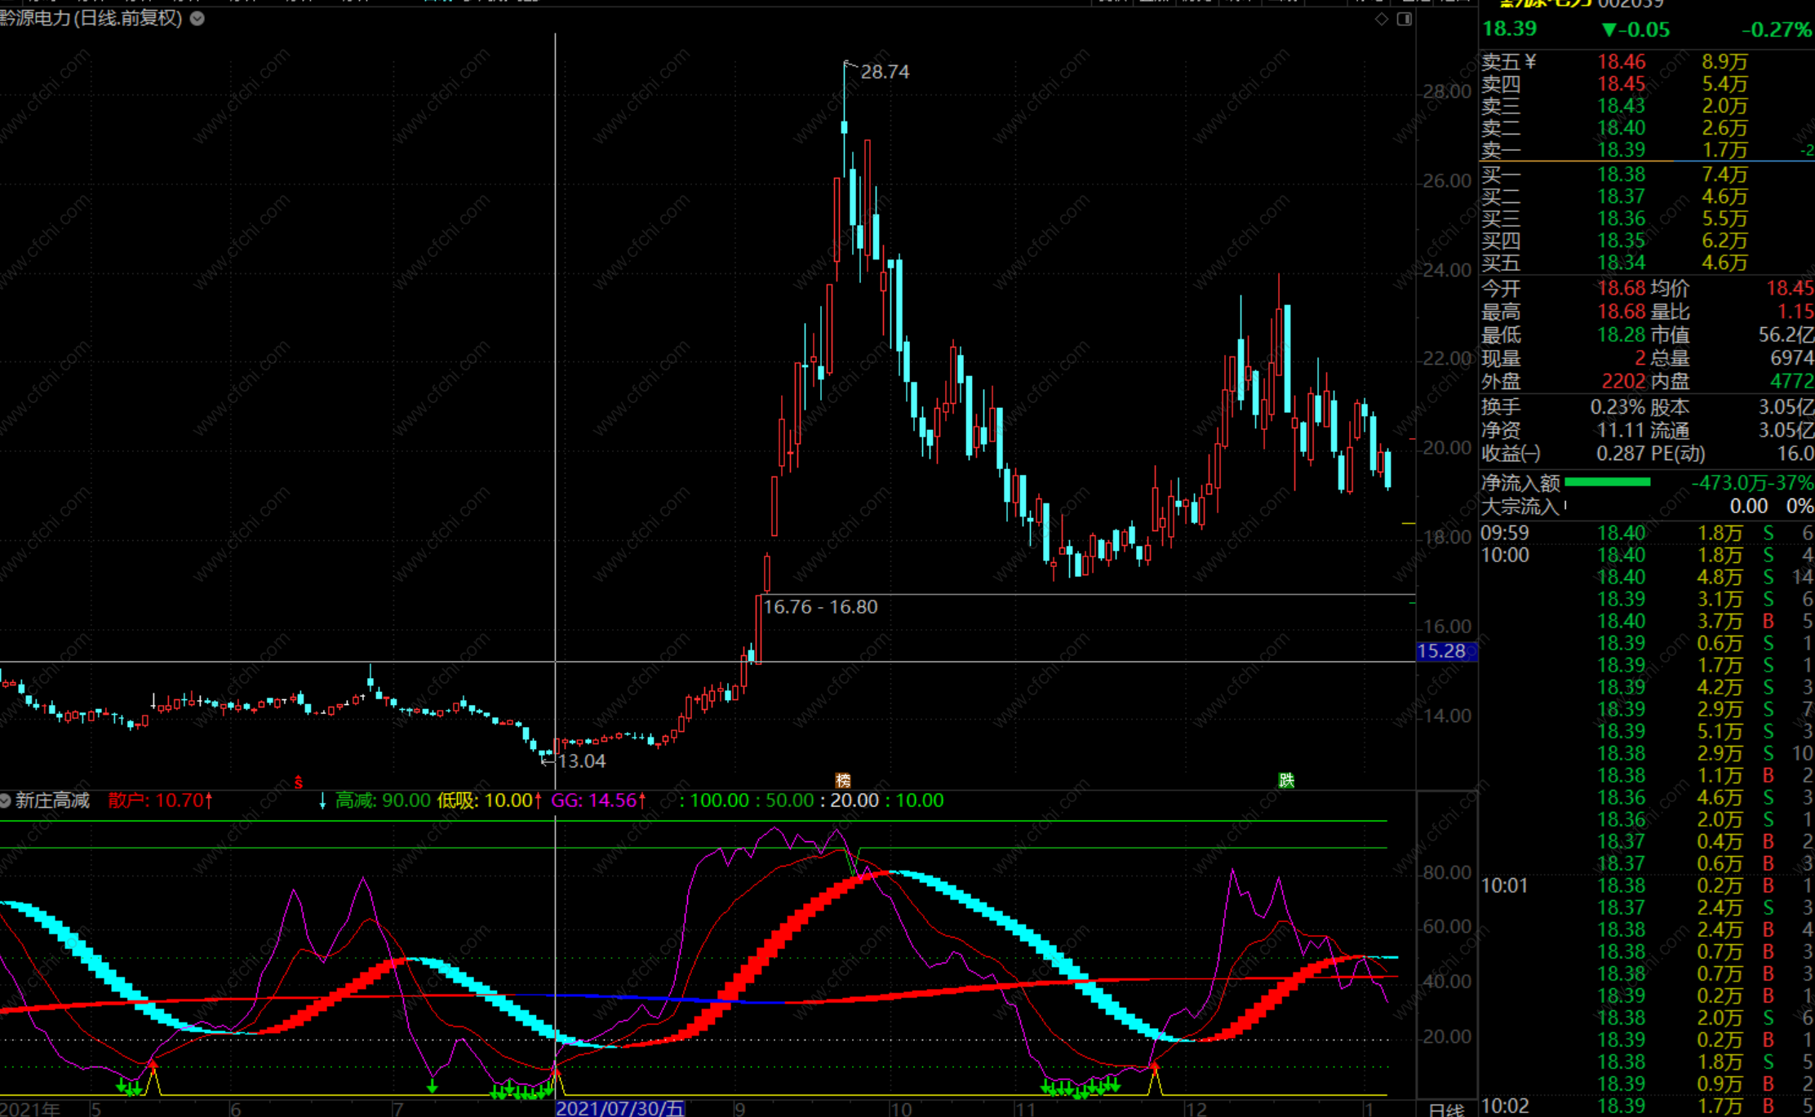Click the 2021/07/30 date marker
The image size is (1815, 1117).
pyautogui.click(x=619, y=1108)
